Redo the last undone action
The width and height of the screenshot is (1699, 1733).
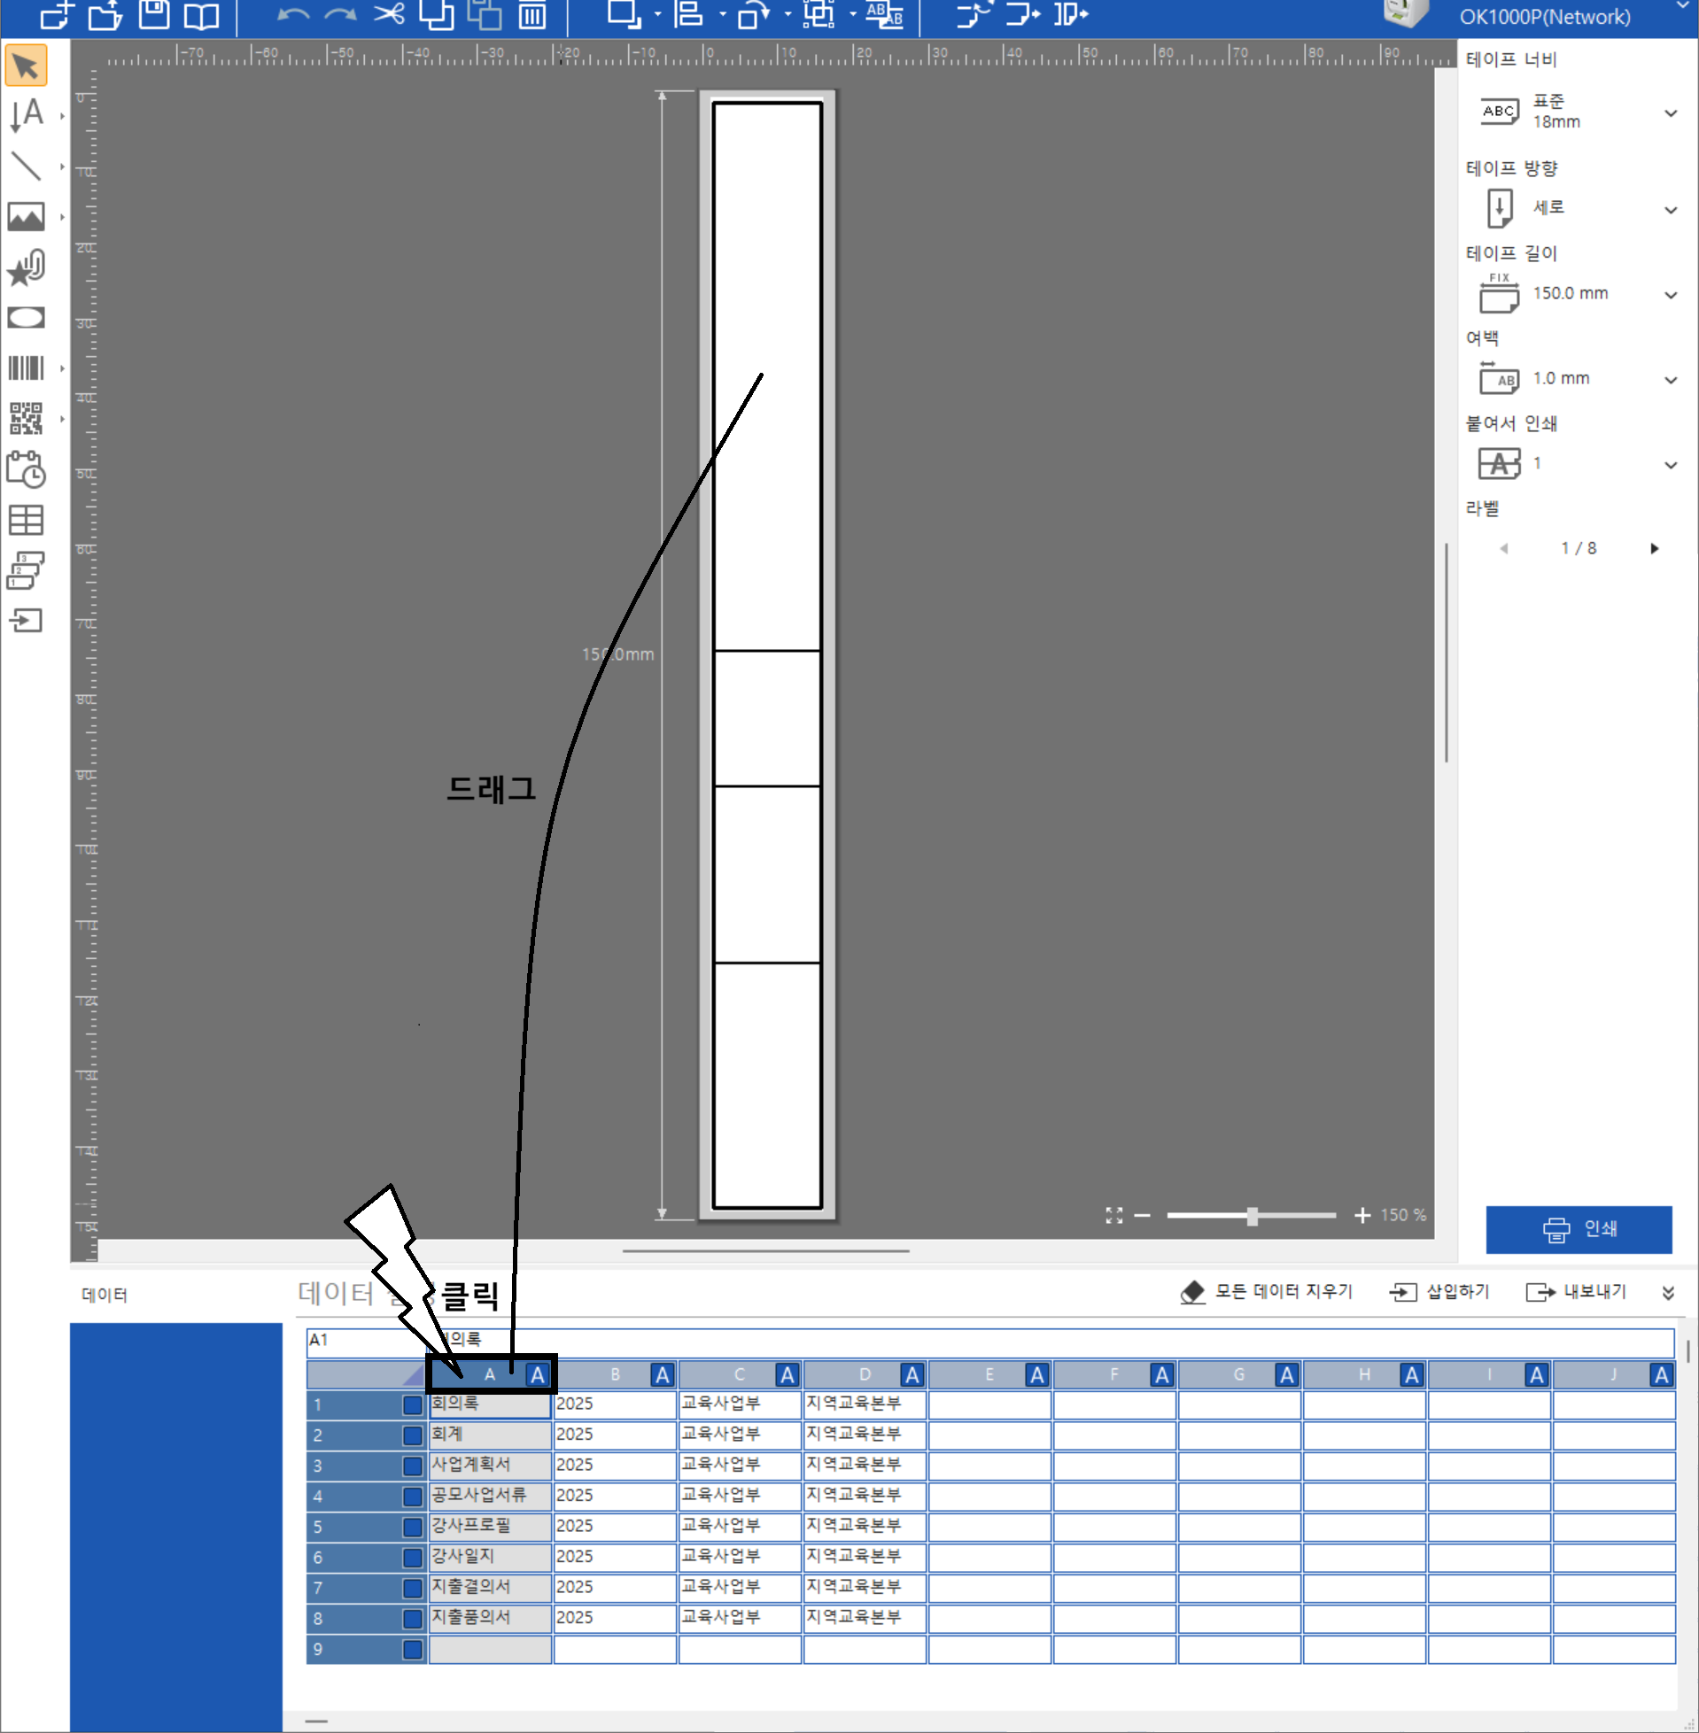click(340, 15)
